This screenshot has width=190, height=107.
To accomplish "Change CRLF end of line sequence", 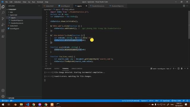I will (x=157, y=101).
